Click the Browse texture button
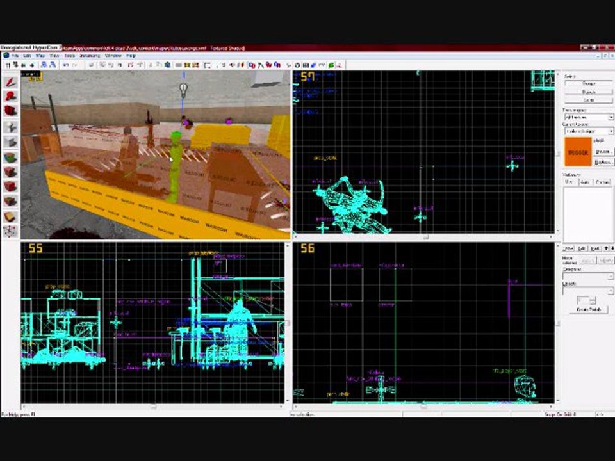 603,151
